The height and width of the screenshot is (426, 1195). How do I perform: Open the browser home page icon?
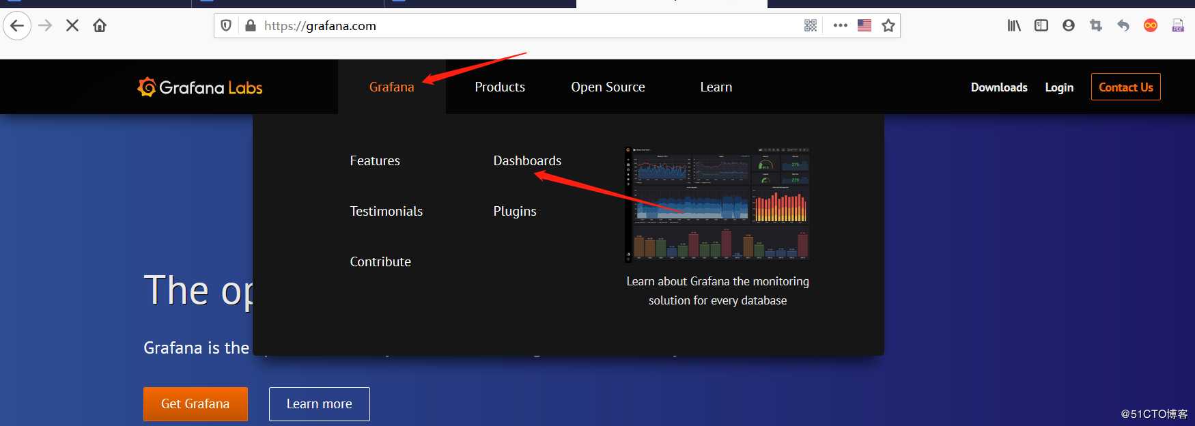pyautogui.click(x=100, y=26)
